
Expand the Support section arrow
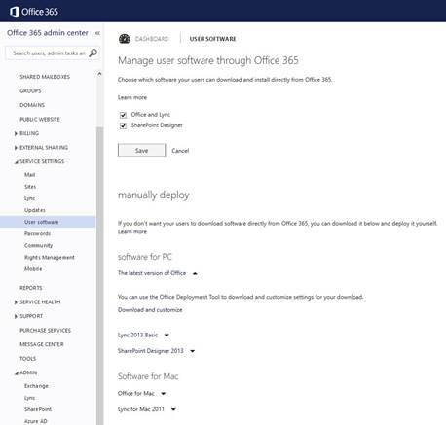click(16, 316)
